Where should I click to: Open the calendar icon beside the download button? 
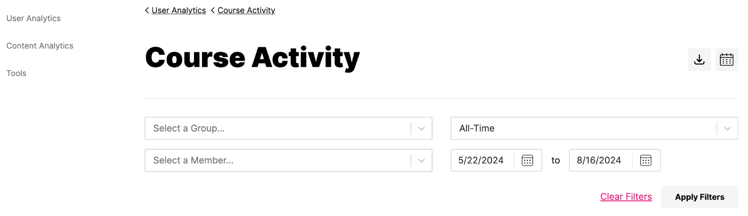pyautogui.click(x=726, y=59)
